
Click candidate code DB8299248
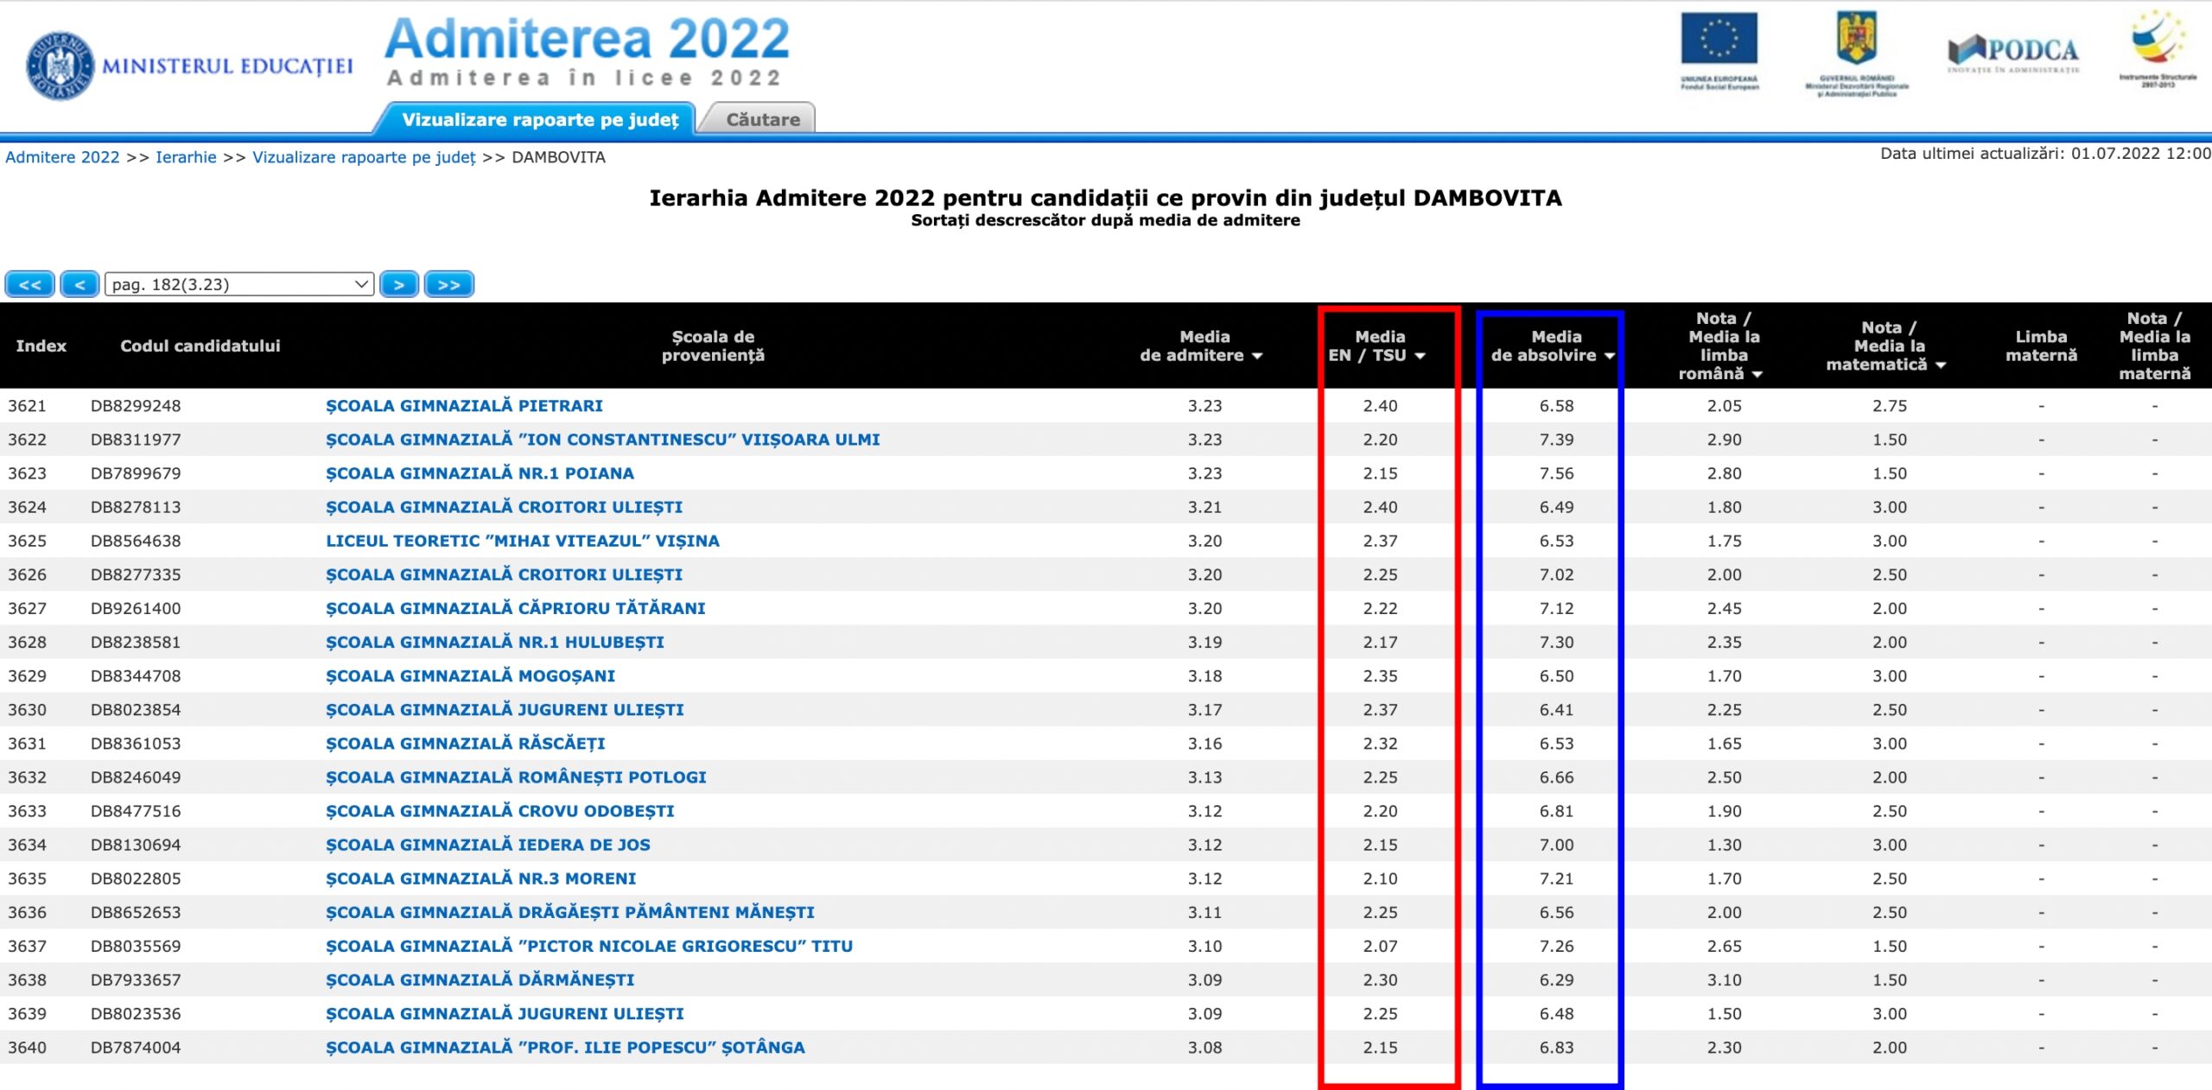pyautogui.click(x=136, y=405)
